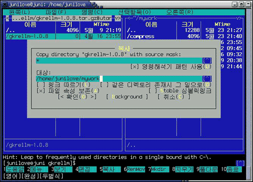Click the source mask input field

[119, 60]
